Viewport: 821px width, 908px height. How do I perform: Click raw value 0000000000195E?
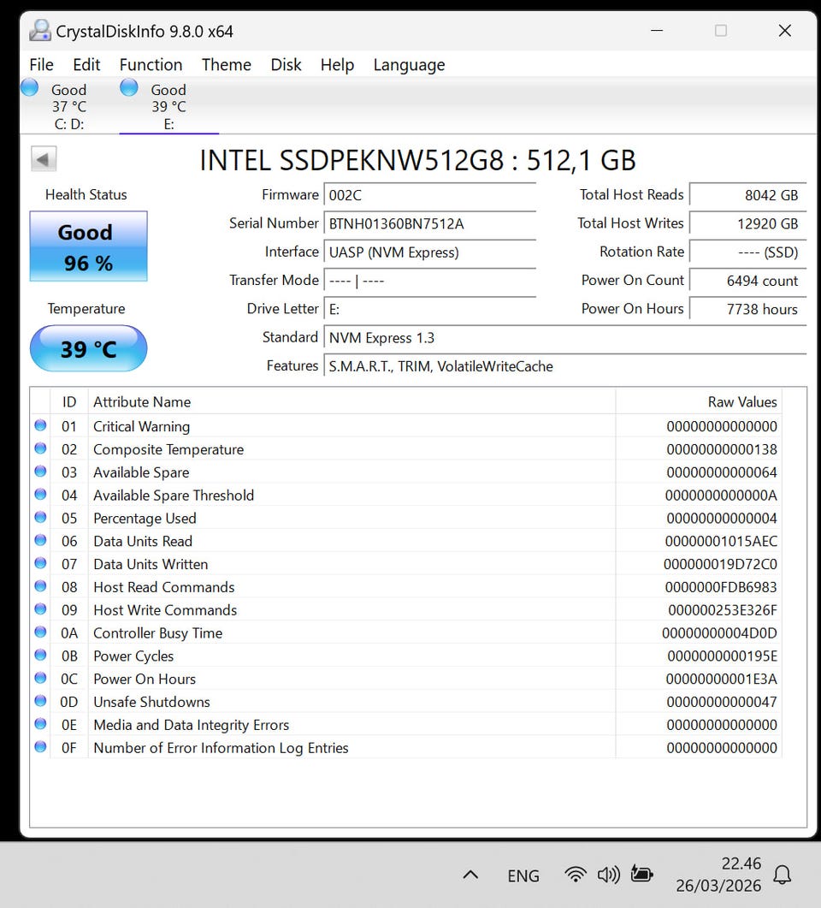pos(722,656)
